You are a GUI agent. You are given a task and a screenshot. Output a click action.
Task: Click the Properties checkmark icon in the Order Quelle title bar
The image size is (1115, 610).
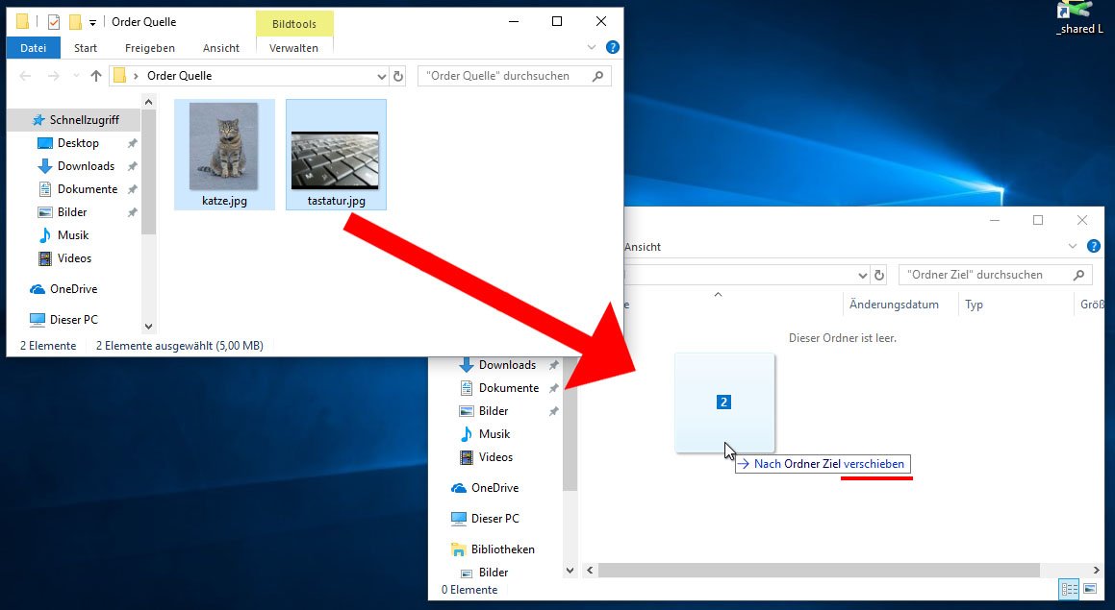pos(54,22)
